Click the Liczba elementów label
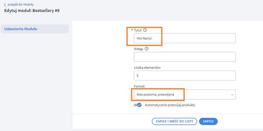This screenshot has height=131, width=263. [x=148, y=68]
